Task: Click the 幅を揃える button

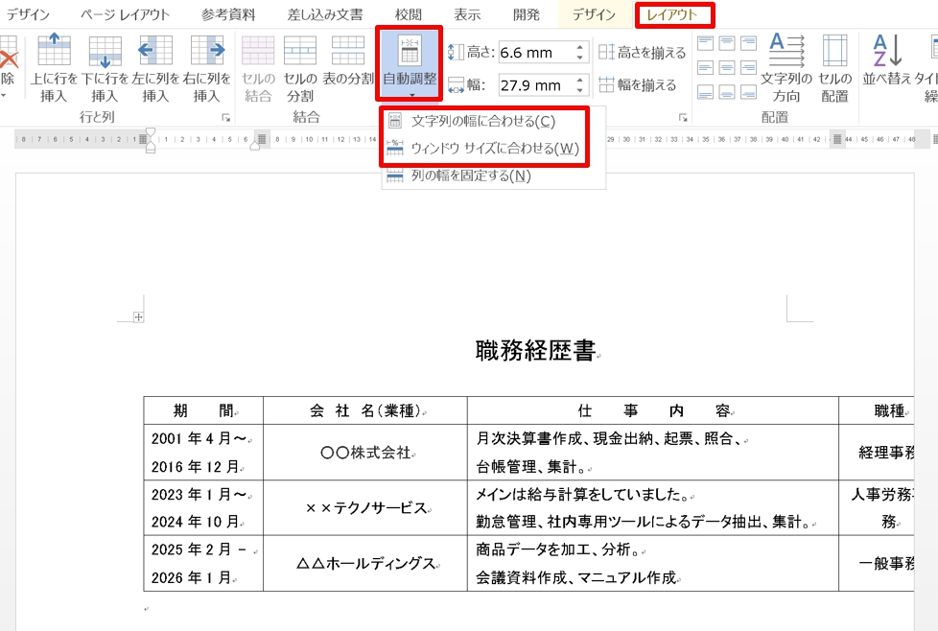Action: 637,84
